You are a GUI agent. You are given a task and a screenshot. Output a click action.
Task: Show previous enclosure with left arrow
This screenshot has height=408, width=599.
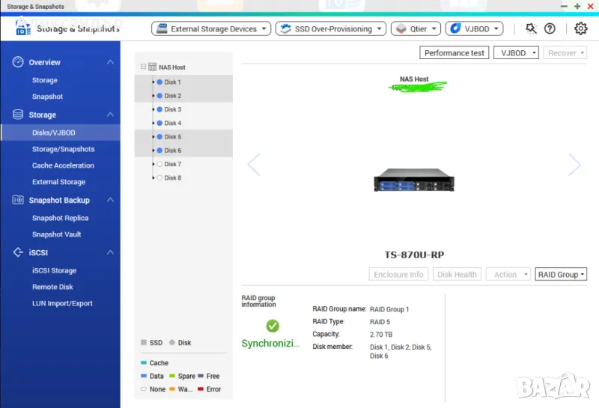coord(253,165)
